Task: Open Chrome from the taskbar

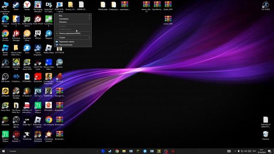Action: [x=117, y=151]
